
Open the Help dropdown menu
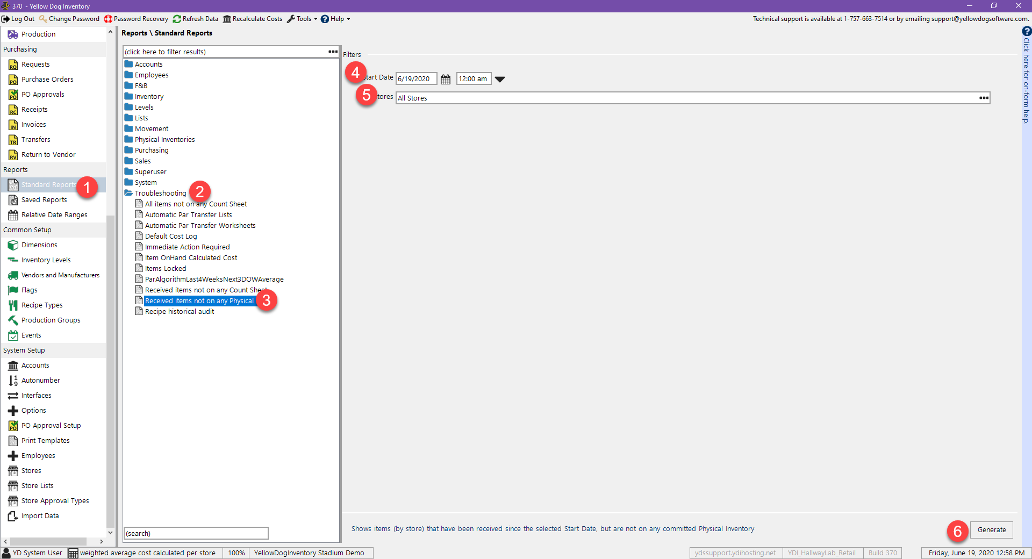335,19
